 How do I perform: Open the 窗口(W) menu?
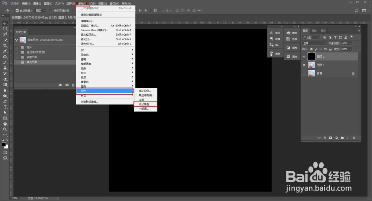pos(114,4)
